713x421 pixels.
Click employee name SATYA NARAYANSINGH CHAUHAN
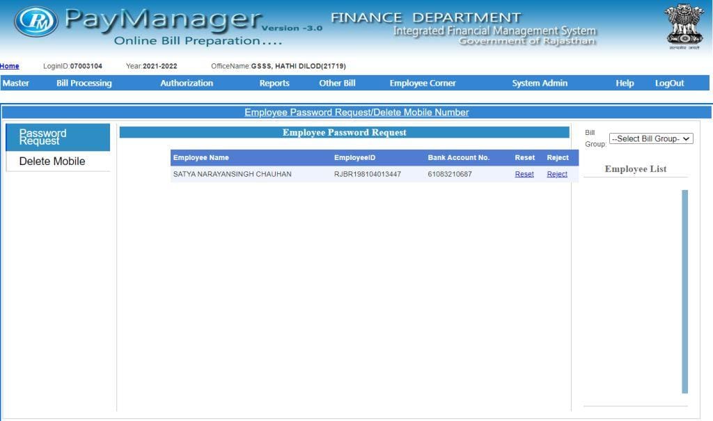pos(233,174)
